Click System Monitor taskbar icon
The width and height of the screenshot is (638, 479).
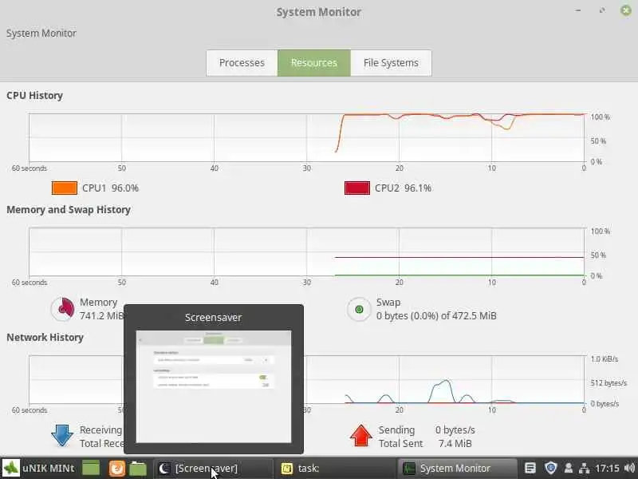point(408,469)
